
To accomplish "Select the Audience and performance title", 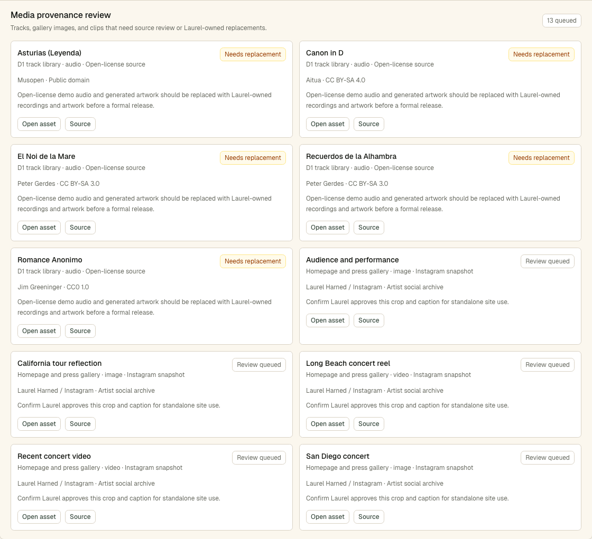I will pos(352,260).
